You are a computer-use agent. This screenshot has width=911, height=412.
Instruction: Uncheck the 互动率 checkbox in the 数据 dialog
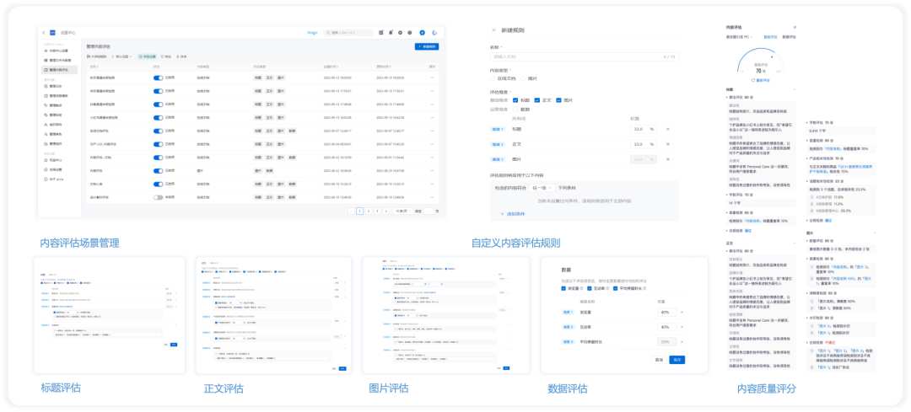point(589,288)
